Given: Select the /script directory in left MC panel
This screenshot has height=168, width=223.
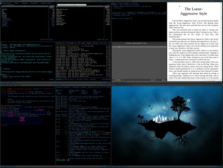Looking at the screenshot, I should coord(4,15).
